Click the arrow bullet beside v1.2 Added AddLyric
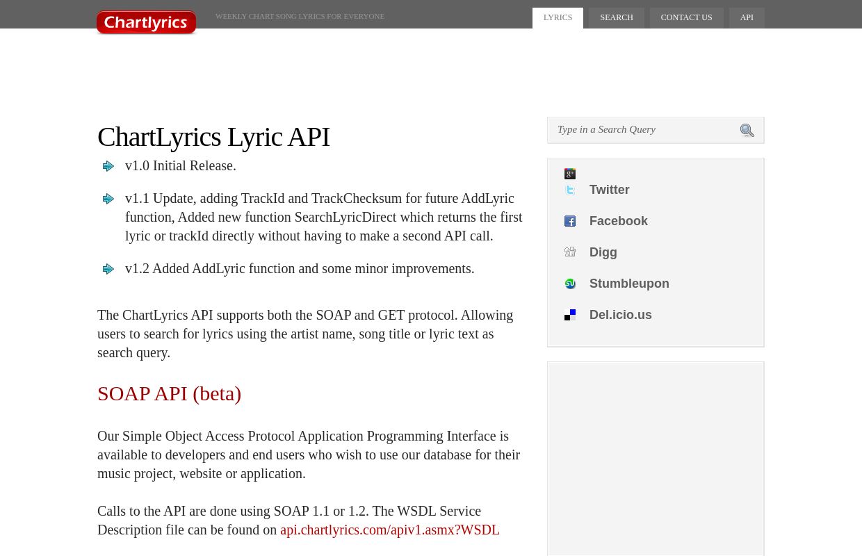 (x=108, y=269)
